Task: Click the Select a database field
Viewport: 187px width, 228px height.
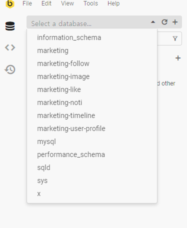Action: coord(90,22)
